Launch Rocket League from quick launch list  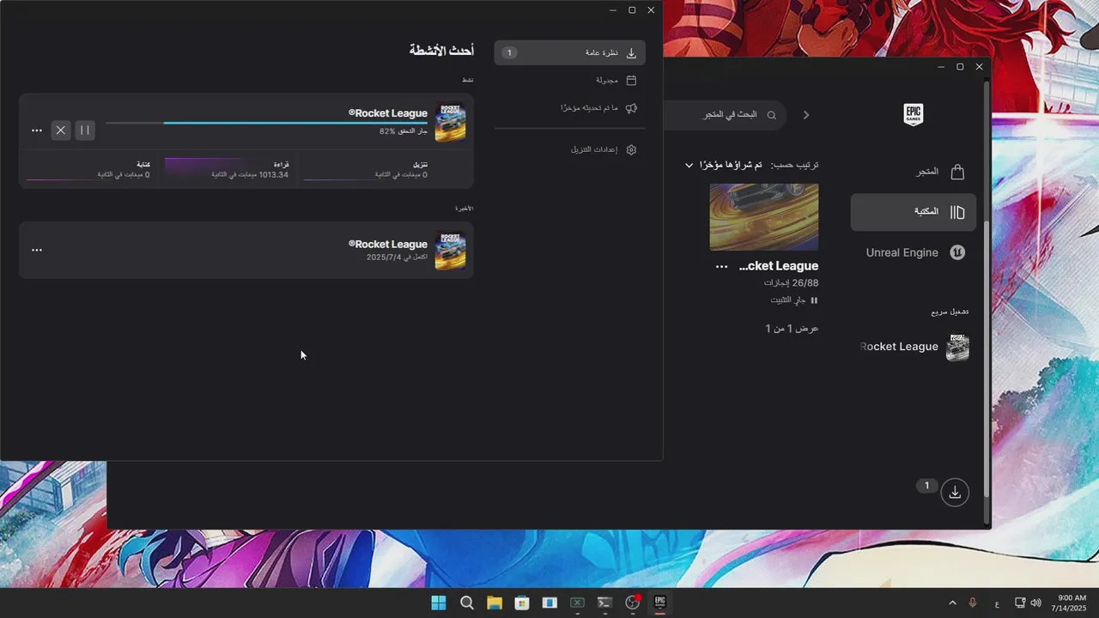coord(914,347)
